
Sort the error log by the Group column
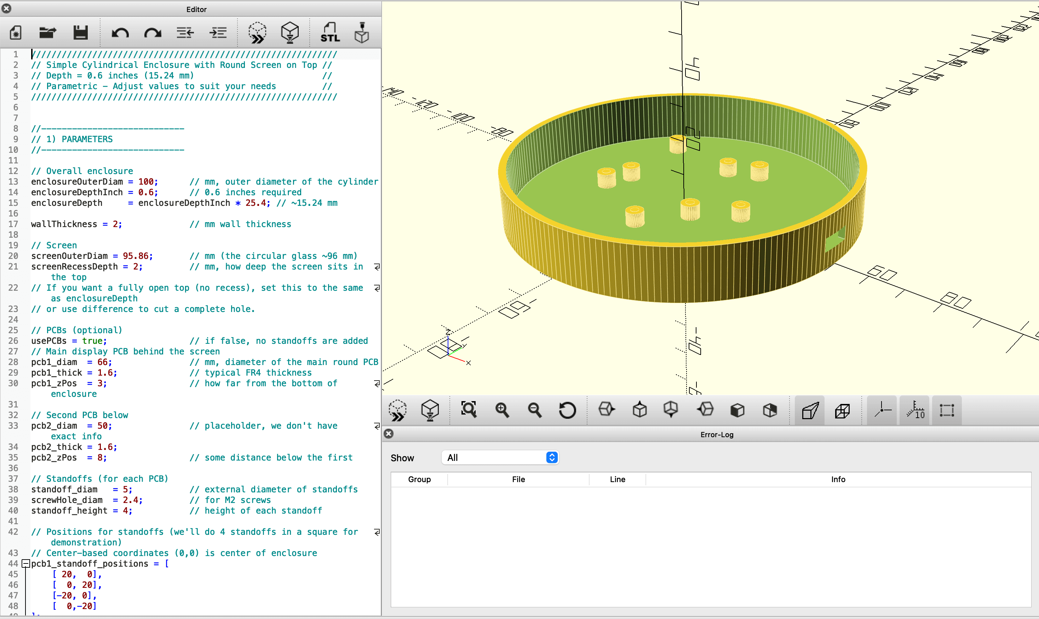point(419,479)
